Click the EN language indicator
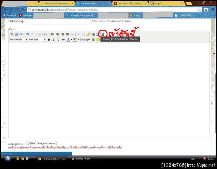 (x=193, y=159)
